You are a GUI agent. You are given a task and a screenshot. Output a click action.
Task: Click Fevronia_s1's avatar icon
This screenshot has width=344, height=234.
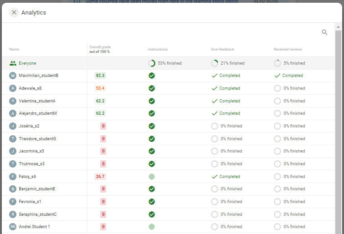coord(13,202)
